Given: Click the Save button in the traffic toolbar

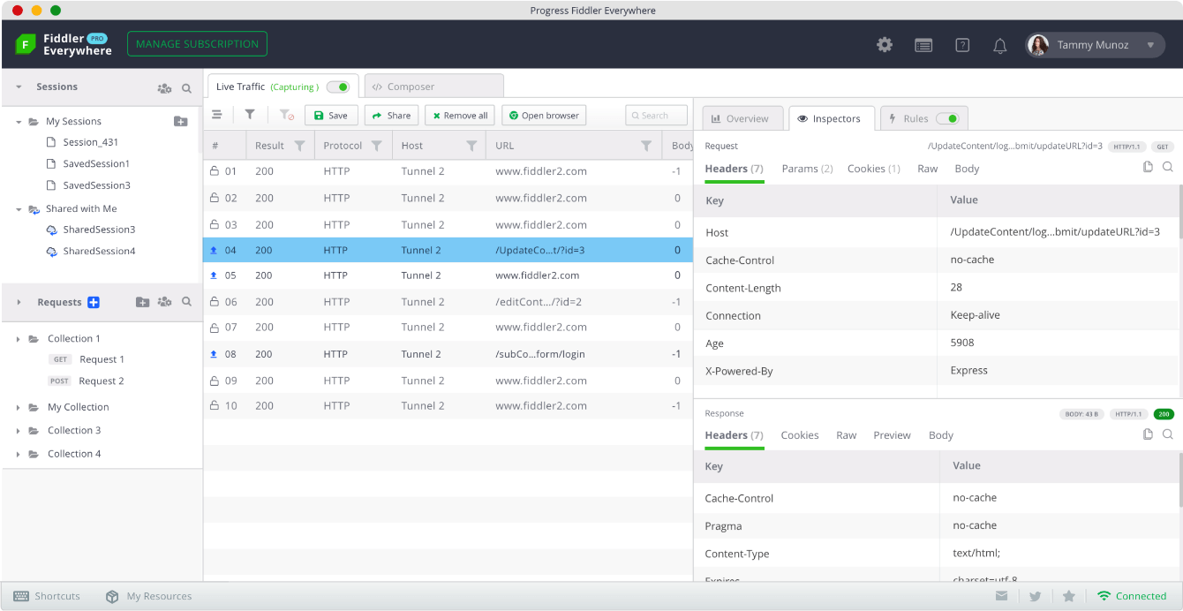Looking at the screenshot, I should point(331,116).
